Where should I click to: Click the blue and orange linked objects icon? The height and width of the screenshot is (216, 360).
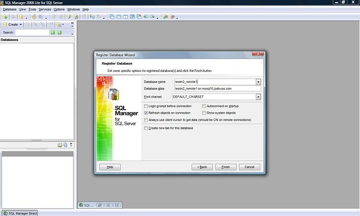(x=92, y=17)
